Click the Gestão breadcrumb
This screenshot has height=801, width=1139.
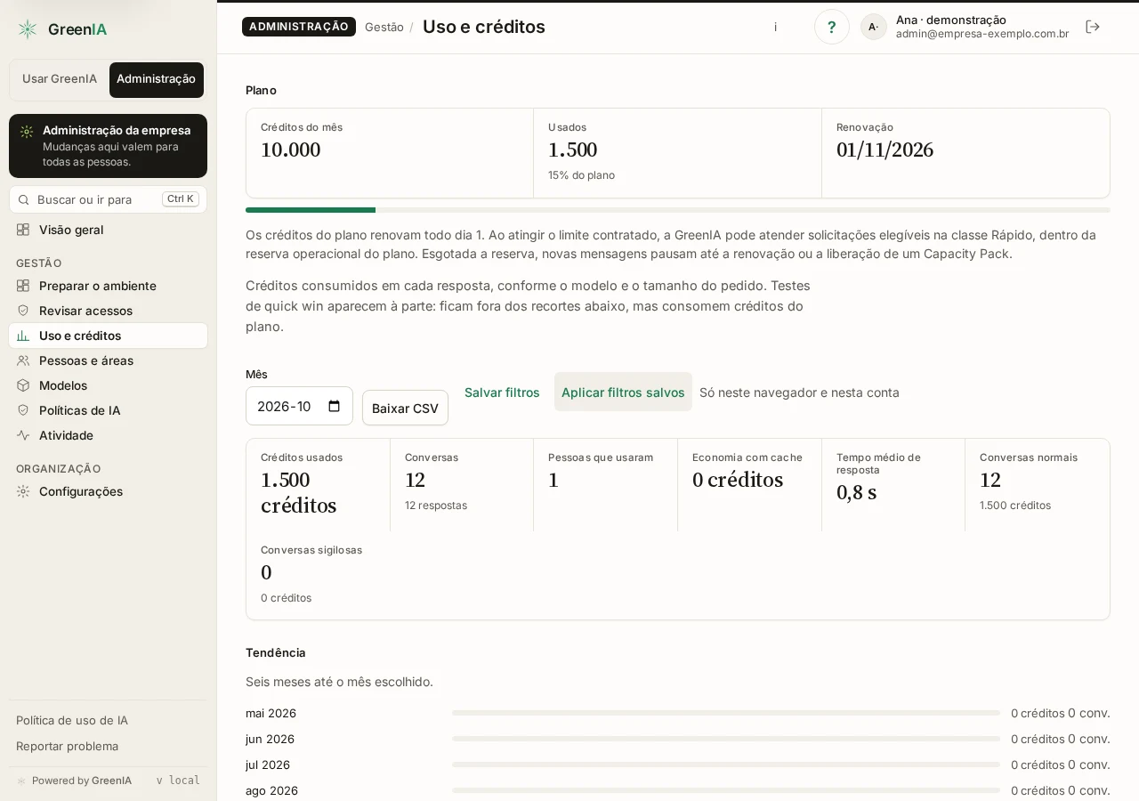coord(384,27)
